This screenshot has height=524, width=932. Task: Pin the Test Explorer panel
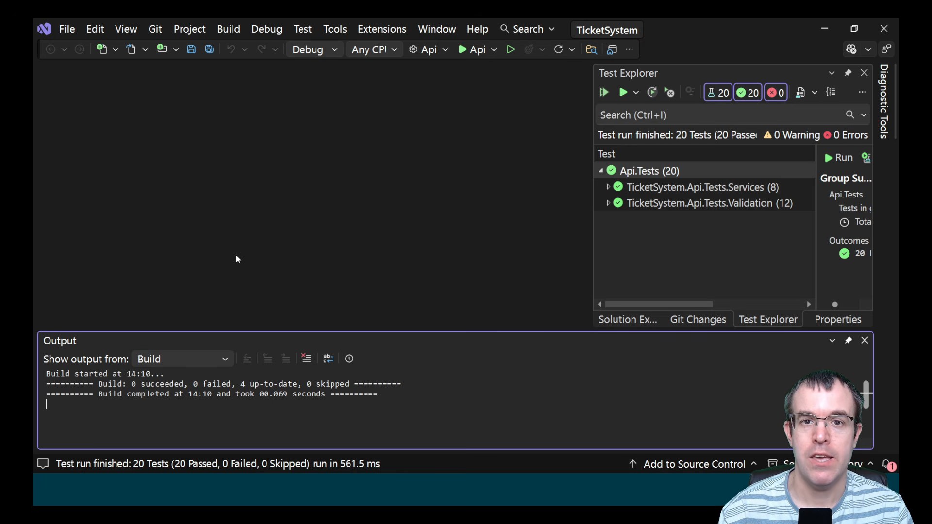pos(848,73)
